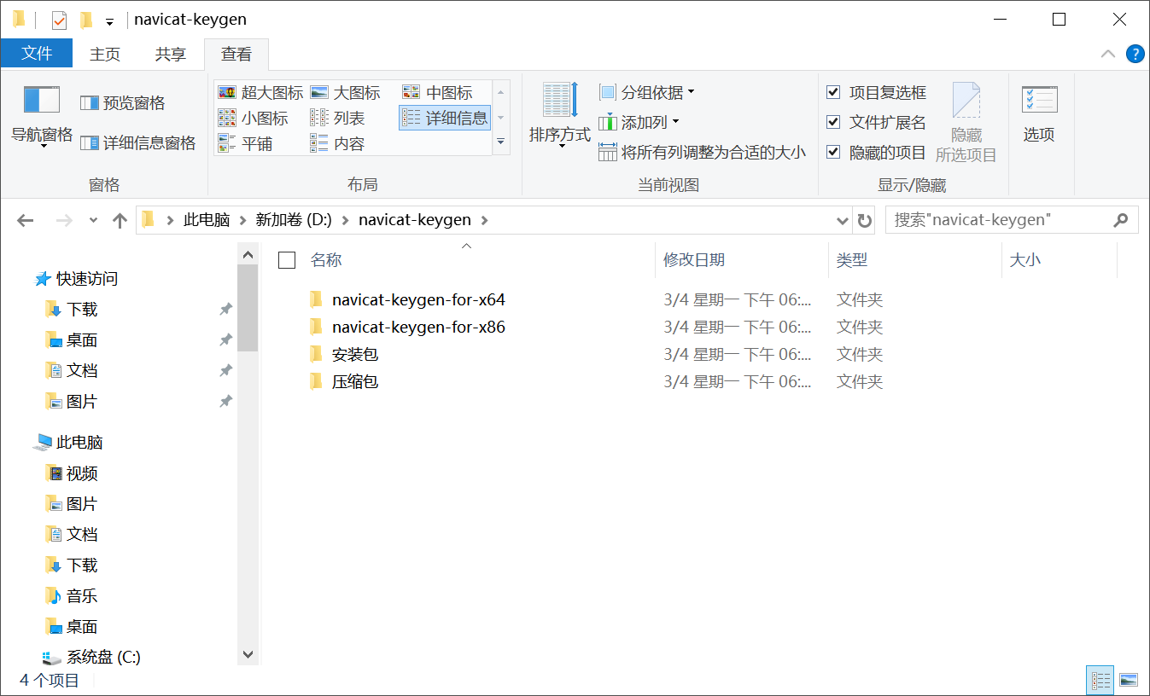
Task: Switch to details view in status bar
Action: (x=1100, y=680)
